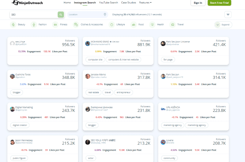The height and width of the screenshot is (162, 245).
Task: Click the computer site tag
Action: point(95,60)
